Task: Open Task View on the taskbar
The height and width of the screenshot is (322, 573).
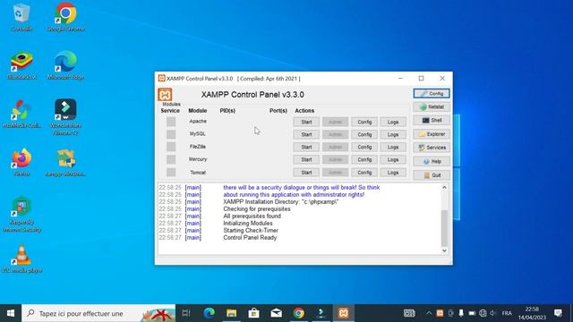Action: click(x=186, y=313)
